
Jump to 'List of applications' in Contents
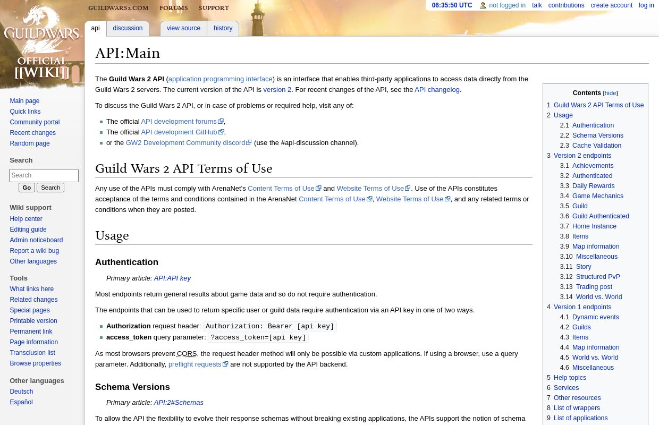581,418
